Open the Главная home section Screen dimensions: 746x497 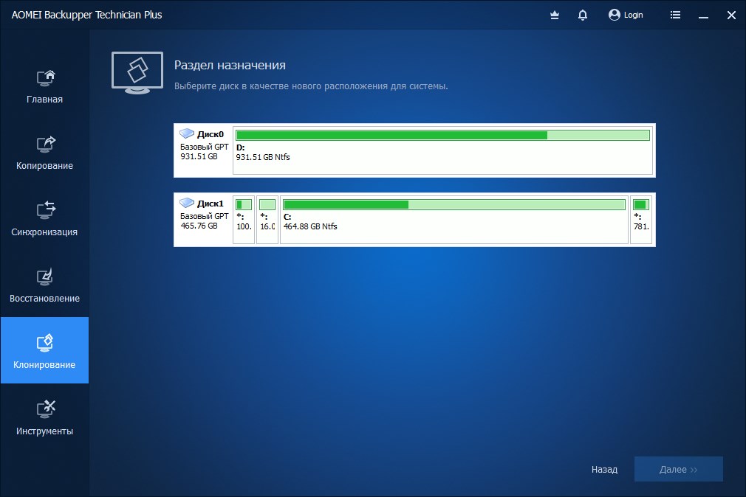(x=44, y=87)
